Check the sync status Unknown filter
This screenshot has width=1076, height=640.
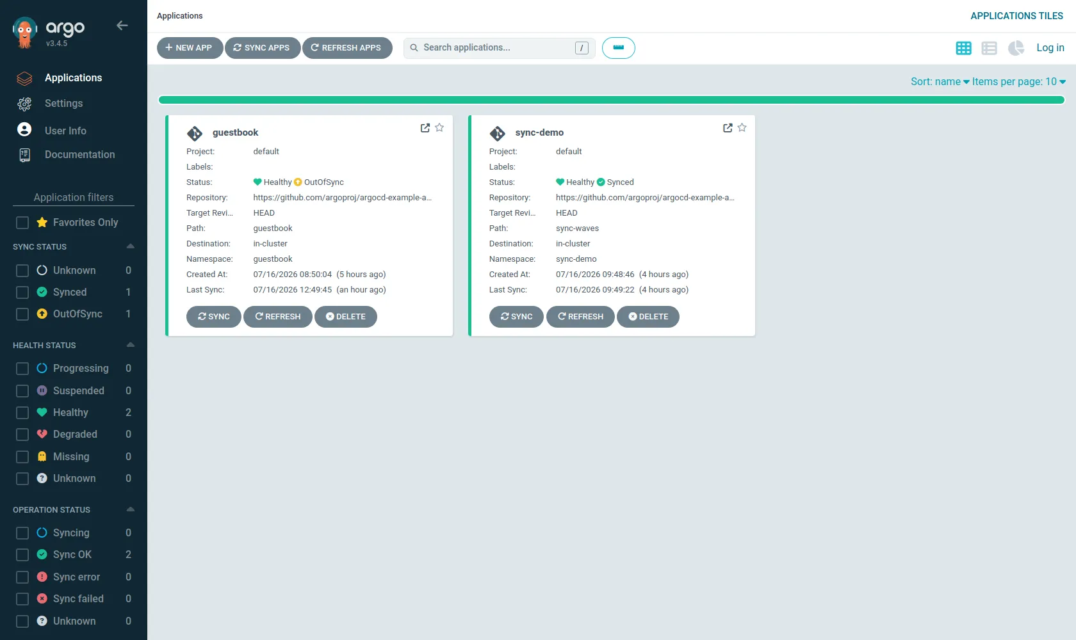click(22, 271)
